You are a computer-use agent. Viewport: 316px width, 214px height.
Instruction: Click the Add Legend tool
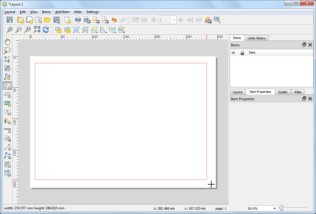click(7, 121)
